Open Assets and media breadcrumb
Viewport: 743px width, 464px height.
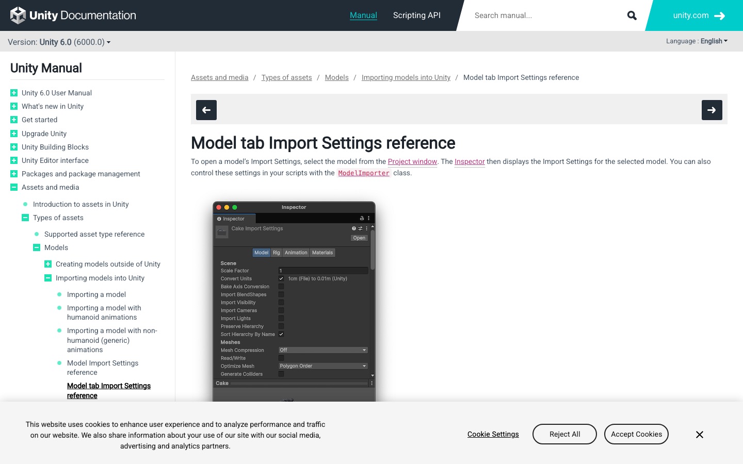(x=219, y=77)
